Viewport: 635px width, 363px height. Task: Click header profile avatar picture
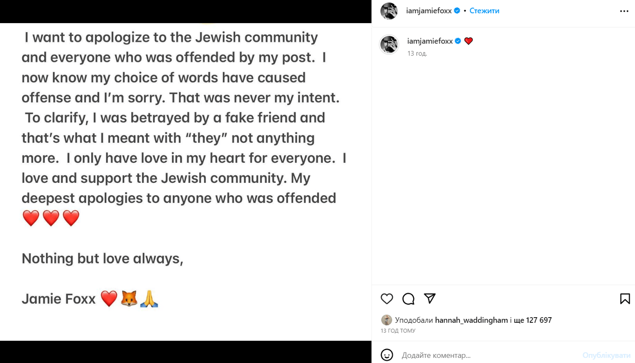(x=389, y=11)
